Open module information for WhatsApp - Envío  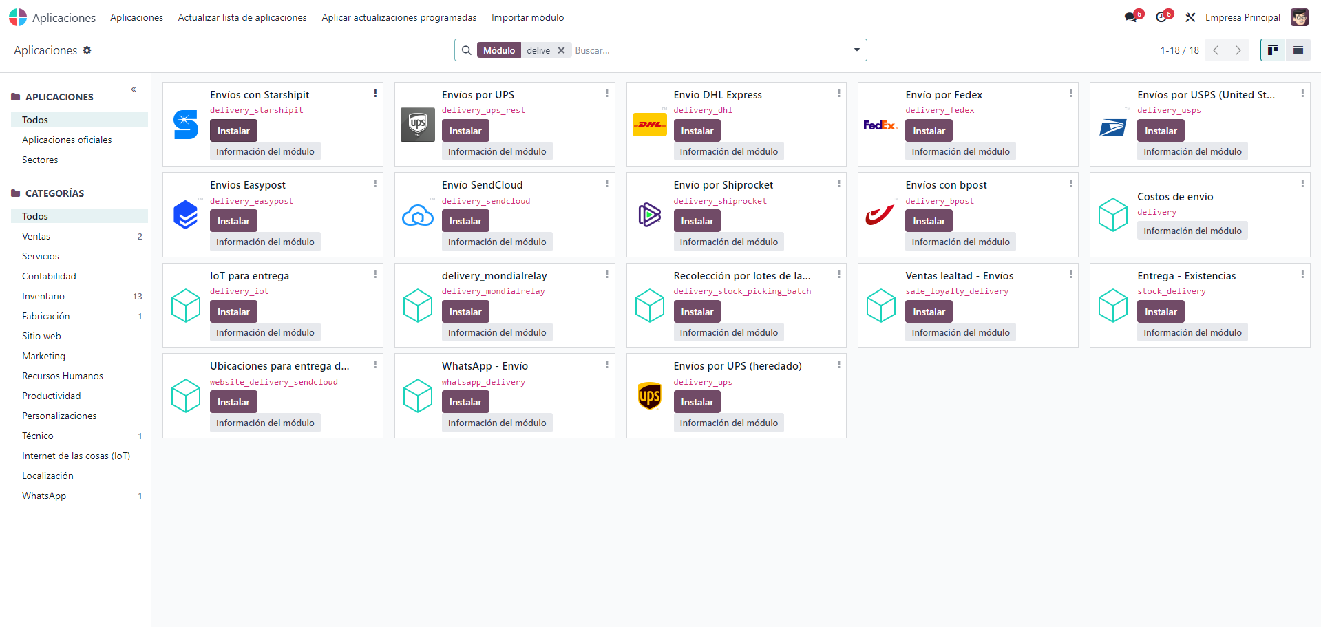(496, 423)
